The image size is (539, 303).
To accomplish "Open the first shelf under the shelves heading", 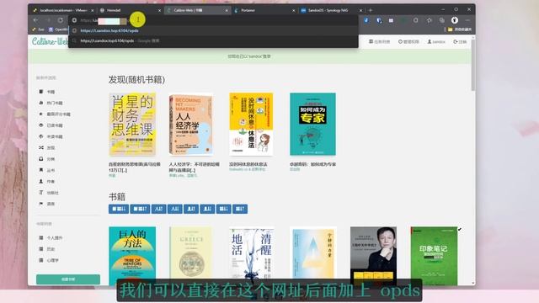I will (x=51, y=237).
